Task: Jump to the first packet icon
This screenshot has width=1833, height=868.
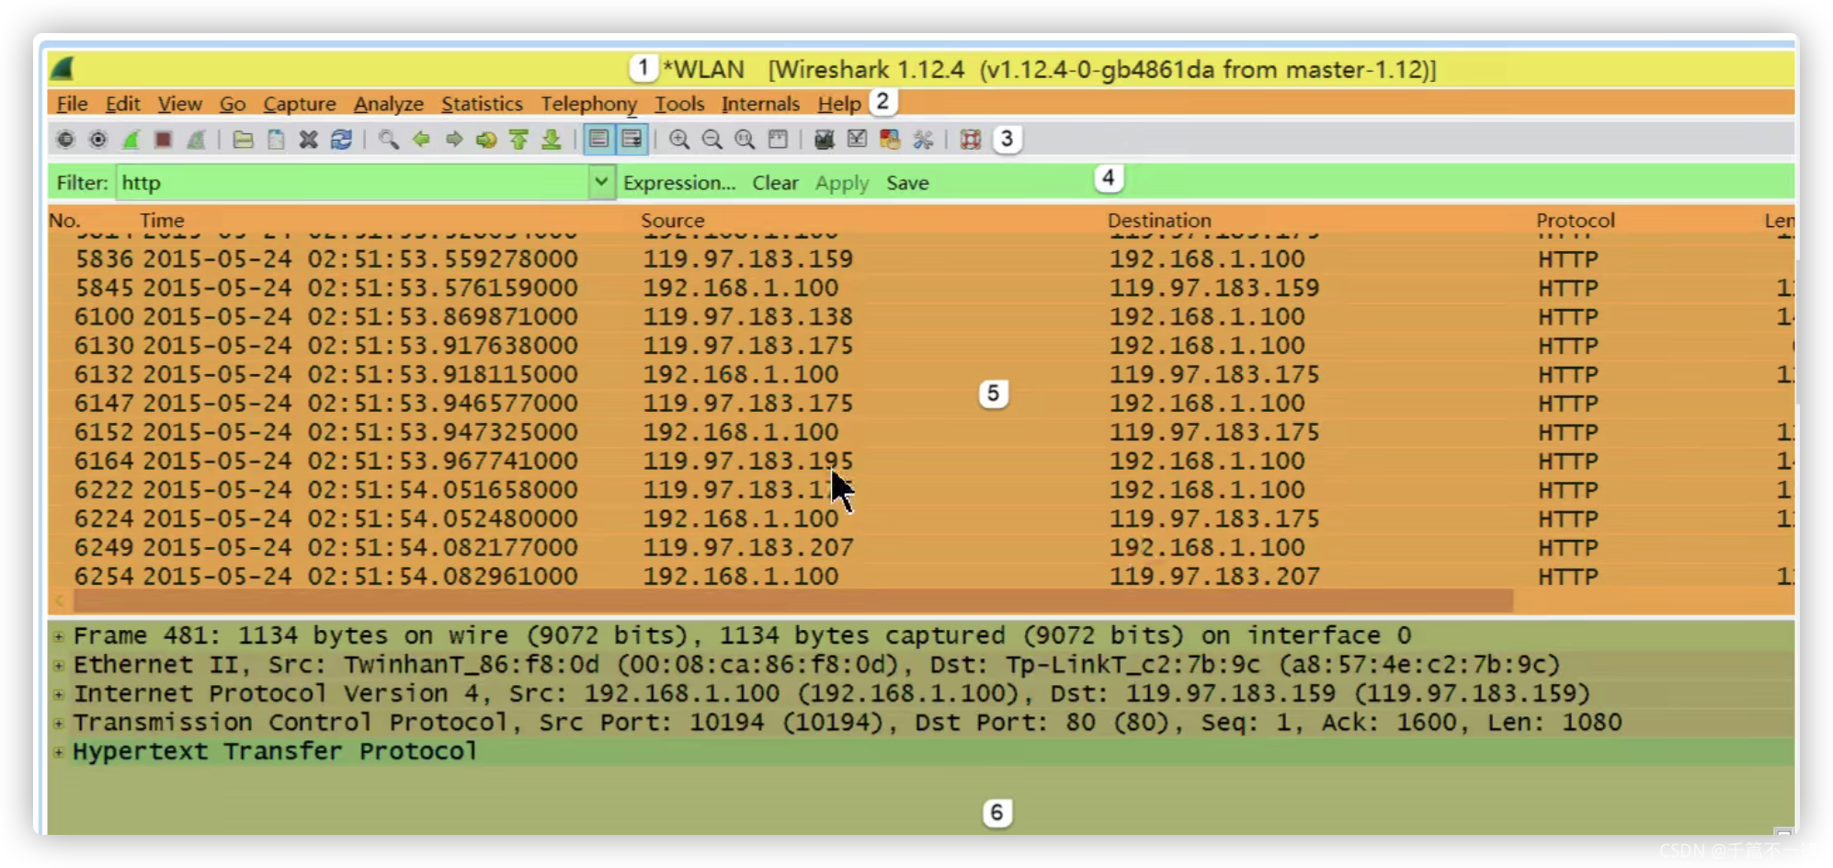Action: point(518,140)
